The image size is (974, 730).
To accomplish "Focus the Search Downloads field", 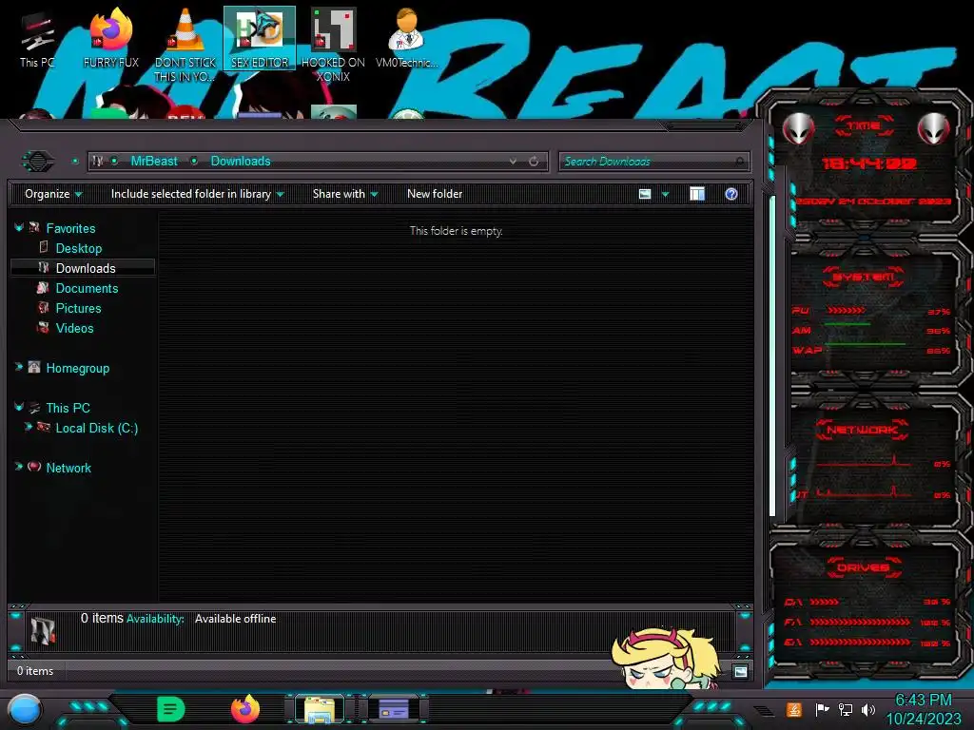I will (x=653, y=162).
